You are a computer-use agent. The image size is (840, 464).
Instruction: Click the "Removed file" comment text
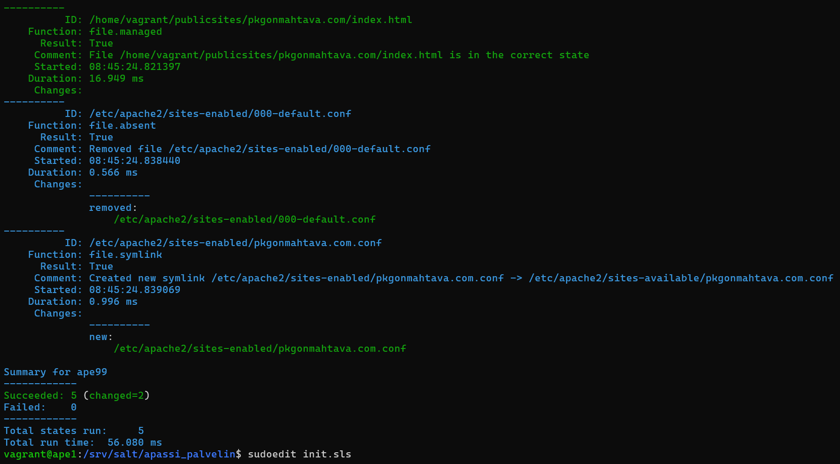(x=125, y=149)
